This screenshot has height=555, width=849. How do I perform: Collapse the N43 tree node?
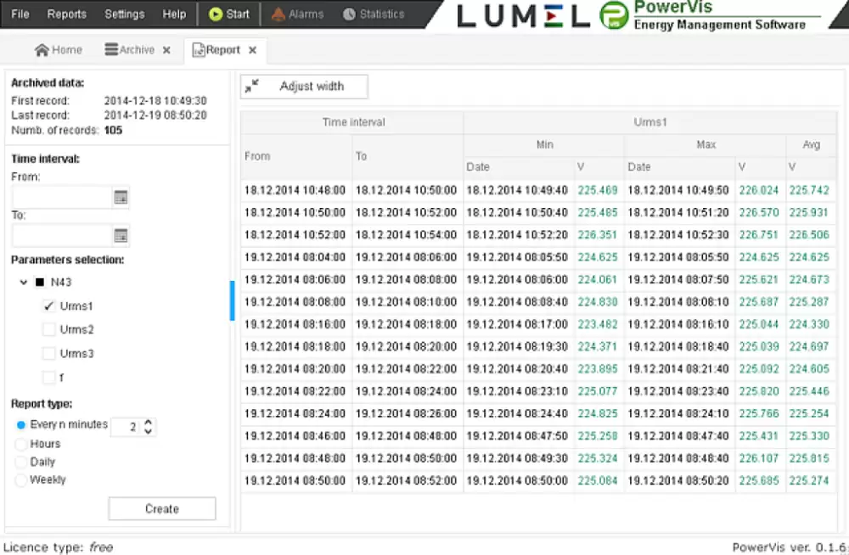click(x=24, y=283)
